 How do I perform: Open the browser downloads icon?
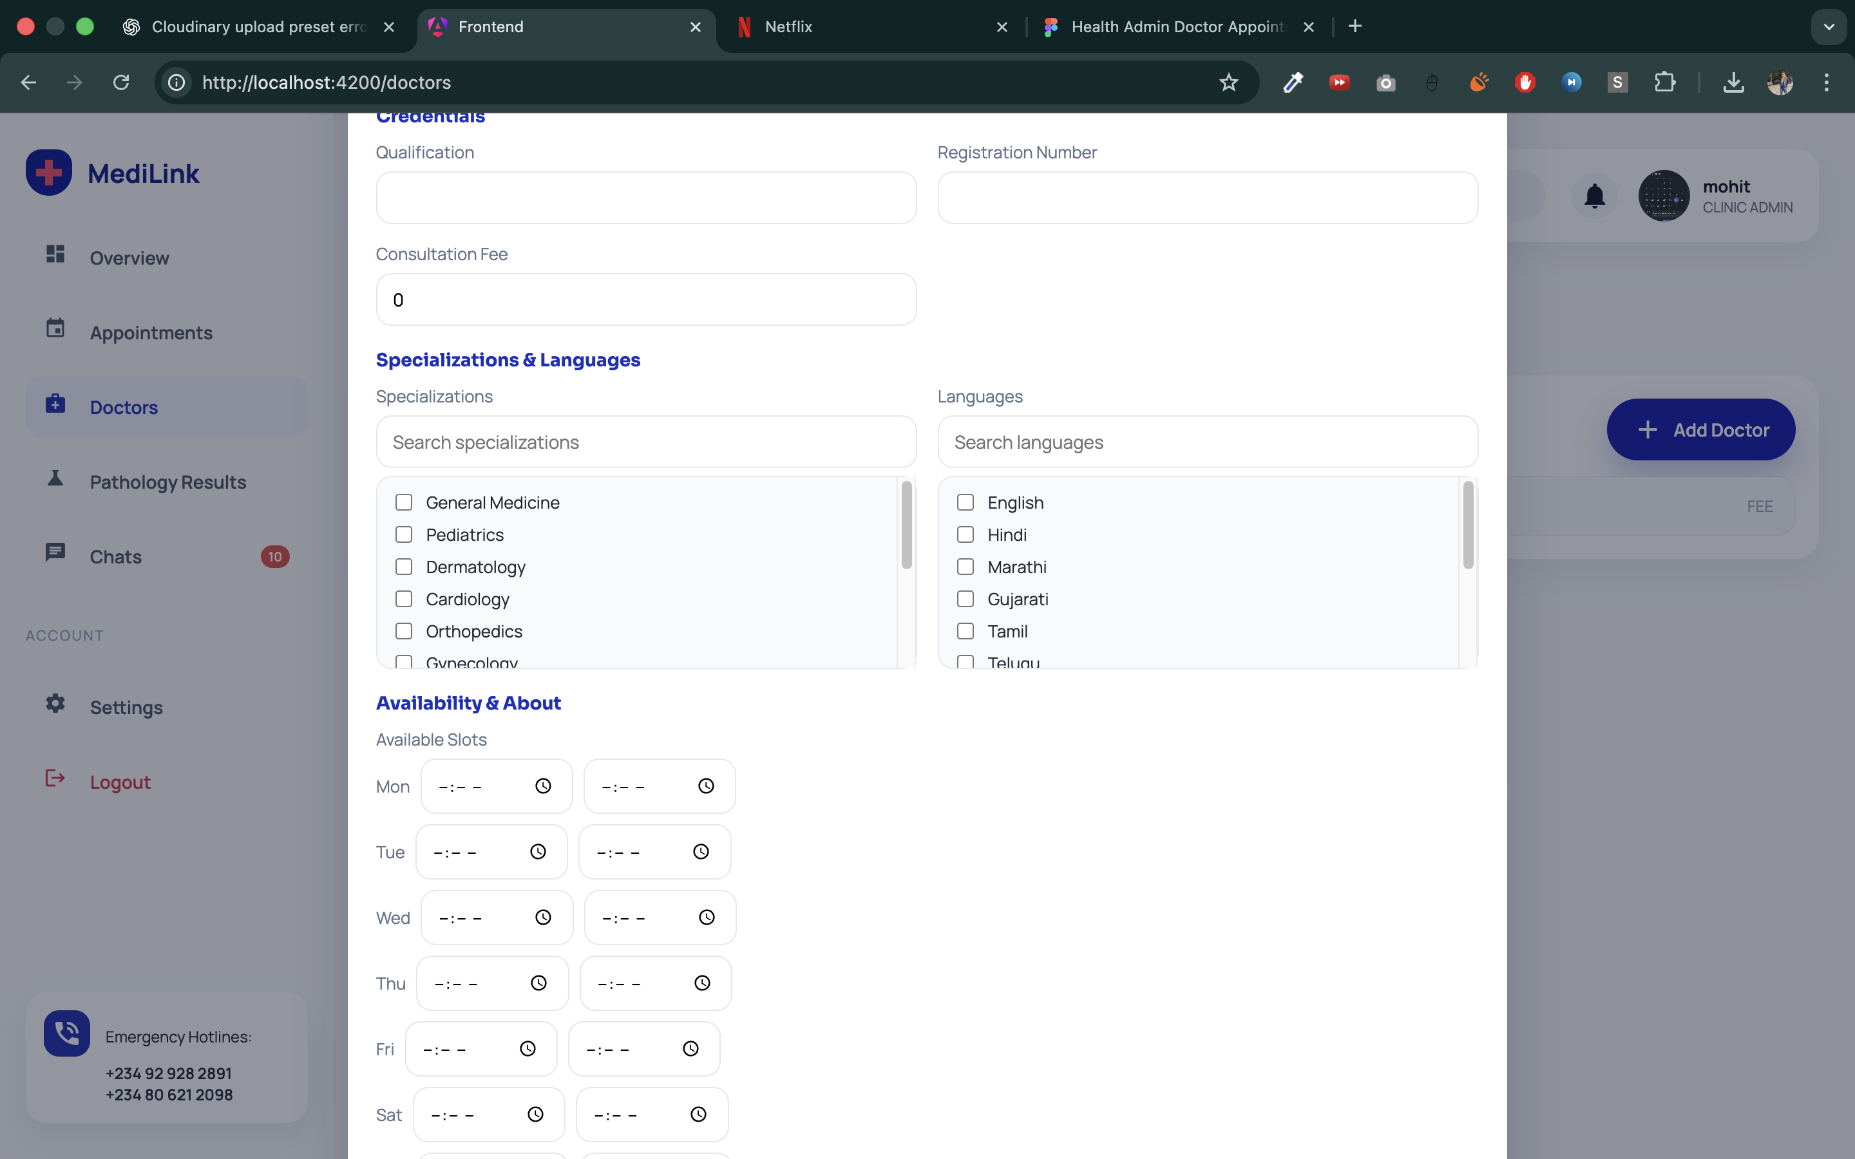[1733, 82]
